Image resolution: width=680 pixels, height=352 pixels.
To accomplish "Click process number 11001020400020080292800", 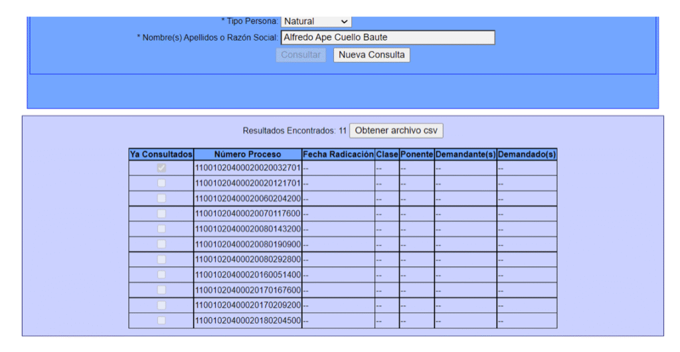I will tap(248, 260).
